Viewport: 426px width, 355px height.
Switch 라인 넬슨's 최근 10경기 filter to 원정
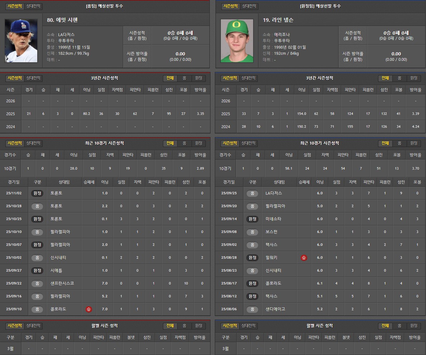pyautogui.click(x=414, y=143)
